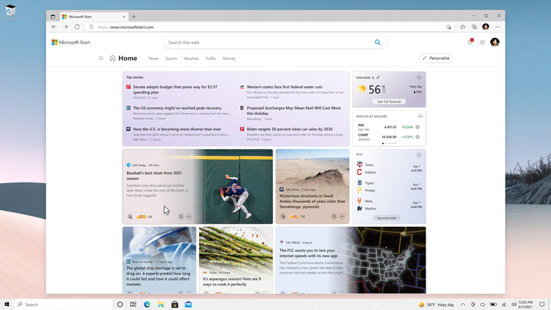Toggle the check mark next to INX stock
This screenshot has height=310, width=551.
click(418, 127)
